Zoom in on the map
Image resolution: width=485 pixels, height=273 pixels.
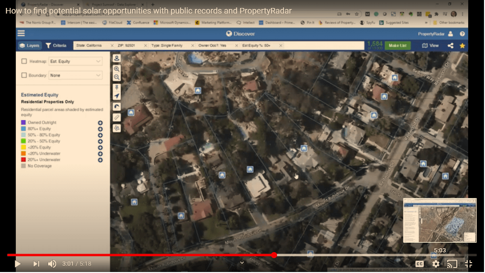(x=117, y=68)
